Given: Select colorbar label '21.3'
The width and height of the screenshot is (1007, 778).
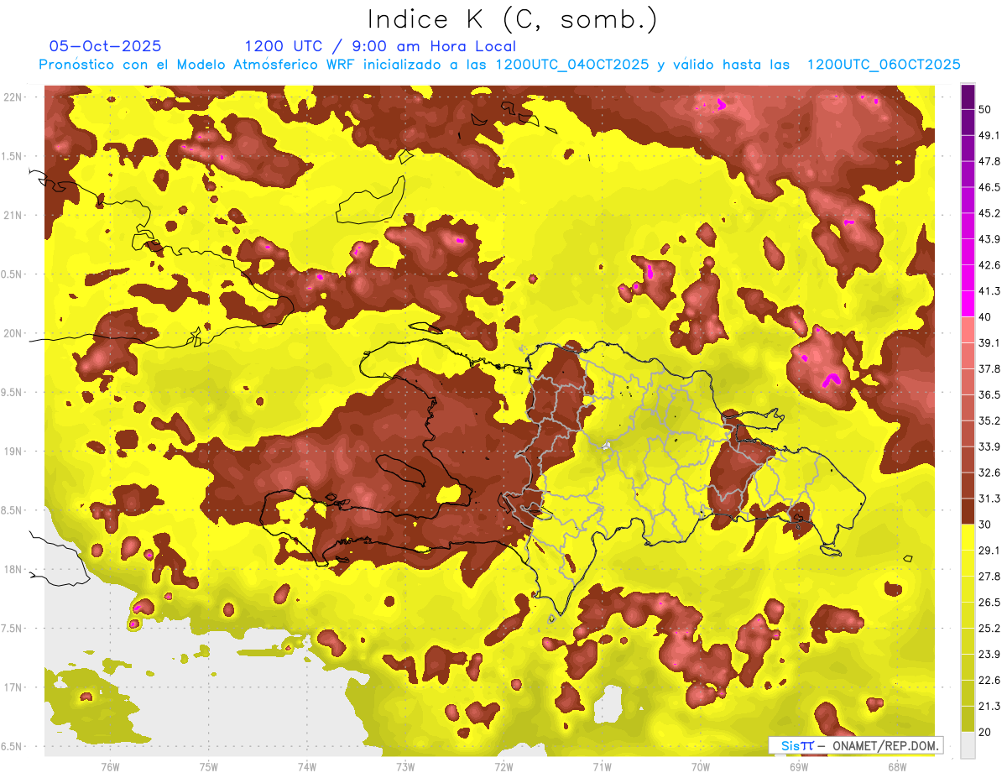Looking at the screenshot, I should [x=989, y=707].
